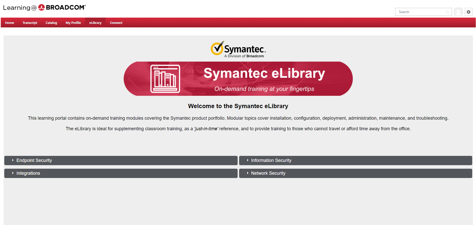Expand the Information Security section
Image resolution: width=476 pixels, height=225 pixels.
click(271, 160)
